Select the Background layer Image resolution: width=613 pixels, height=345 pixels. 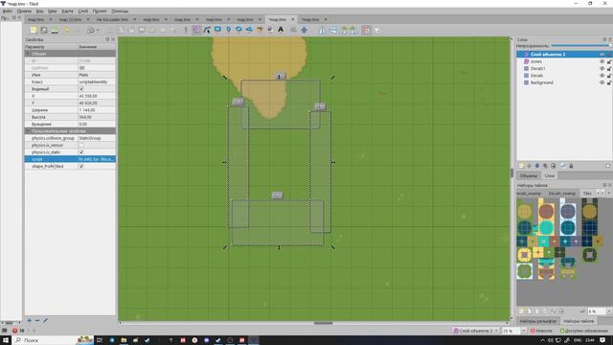coord(541,82)
